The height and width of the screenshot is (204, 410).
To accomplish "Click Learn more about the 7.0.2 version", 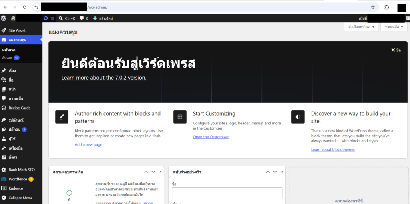I will [104, 78].
